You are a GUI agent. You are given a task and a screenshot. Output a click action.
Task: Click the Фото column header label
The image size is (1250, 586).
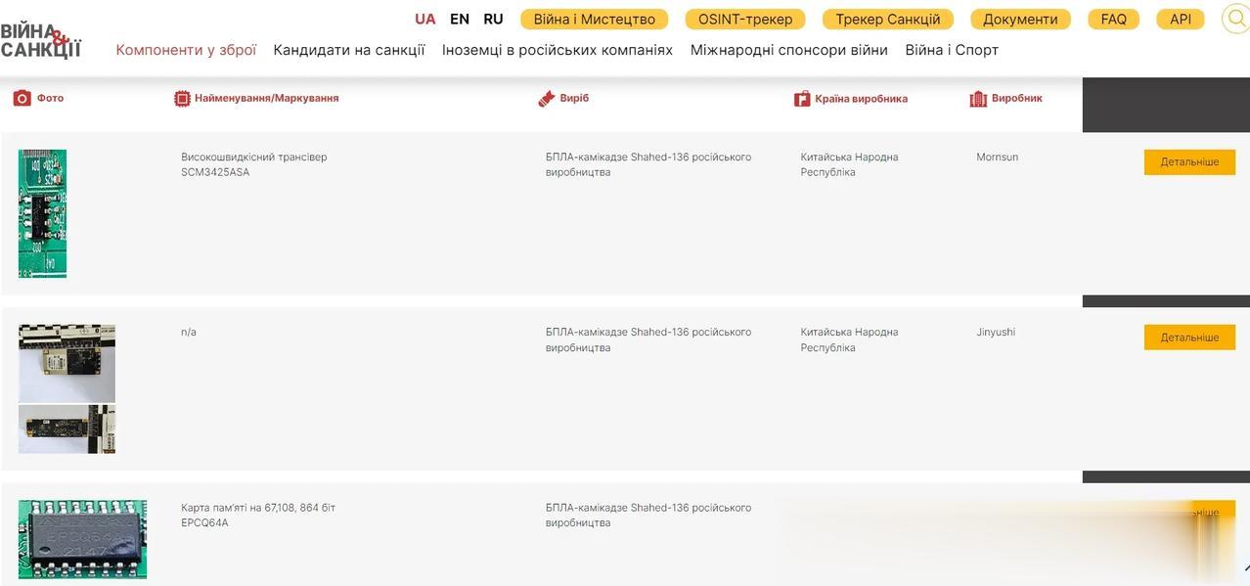point(50,98)
